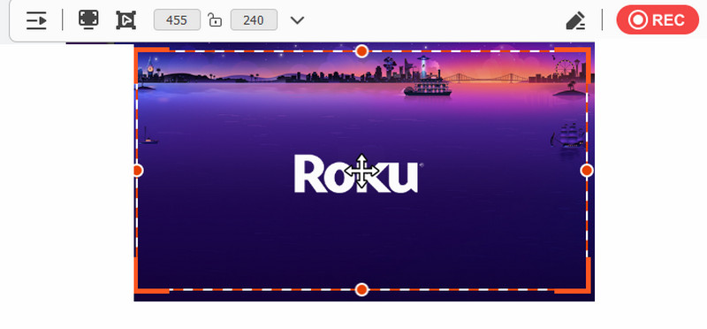Screen dimensions: 707x329
Task: Select custom region recording mode
Action: click(125, 20)
